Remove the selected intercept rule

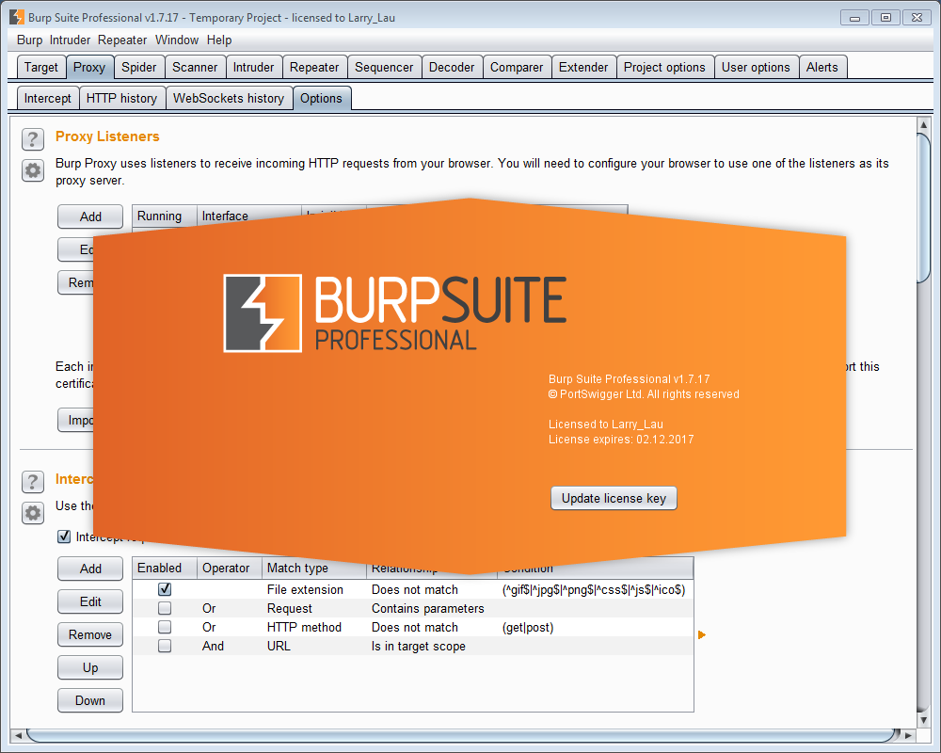[89, 634]
